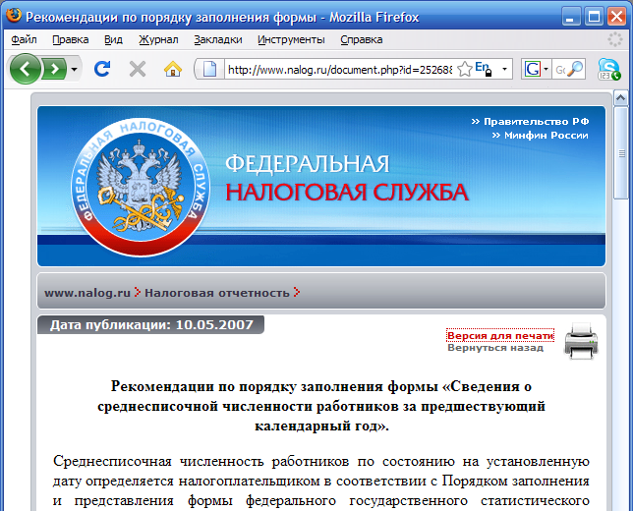
Task: Click the vertical scrollbar thumb
Action: [620, 153]
